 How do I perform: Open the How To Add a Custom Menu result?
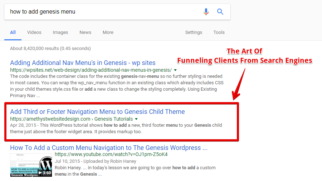[108, 148]
